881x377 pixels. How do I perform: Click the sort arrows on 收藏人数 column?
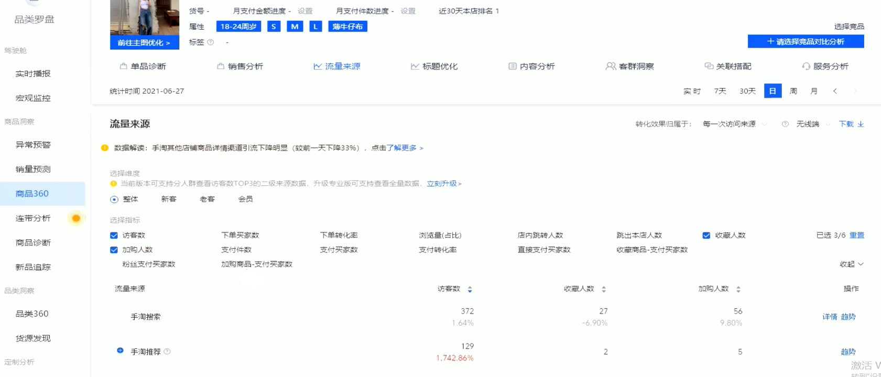pyautogui.click(x=604, y=289)
